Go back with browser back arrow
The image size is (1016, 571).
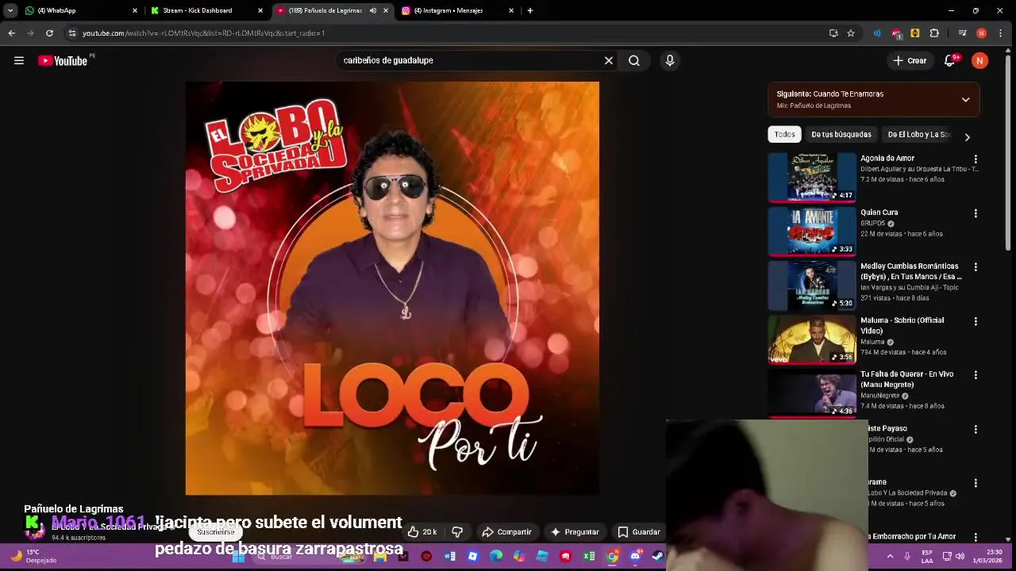coord(11,33)
